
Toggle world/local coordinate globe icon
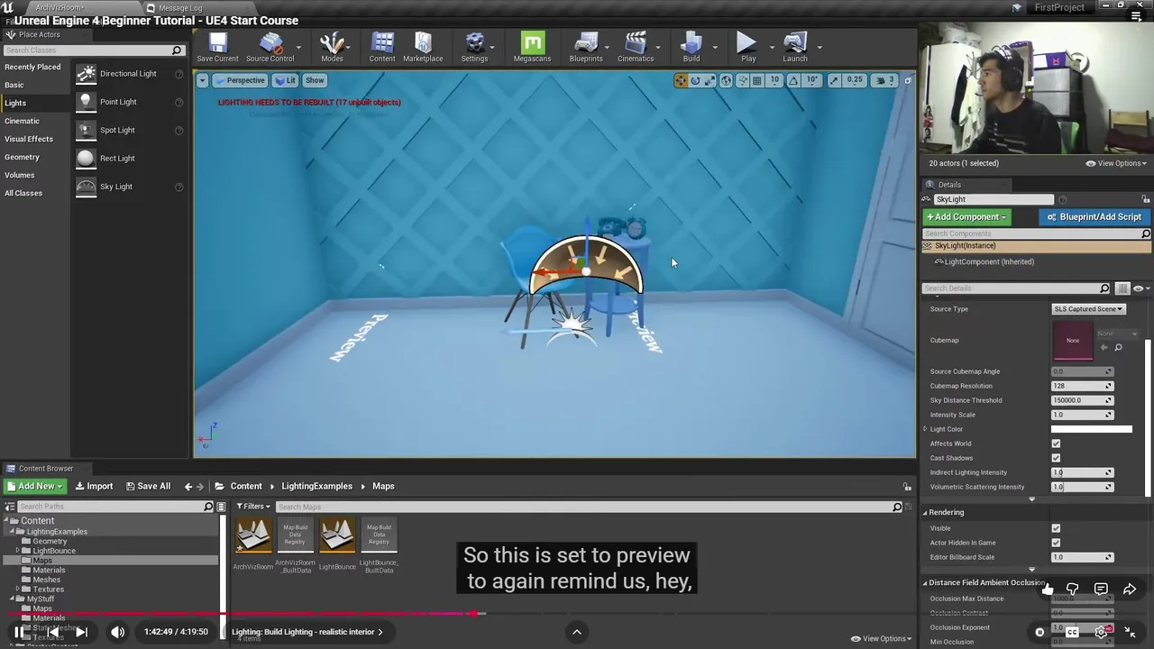coord(727,80)
